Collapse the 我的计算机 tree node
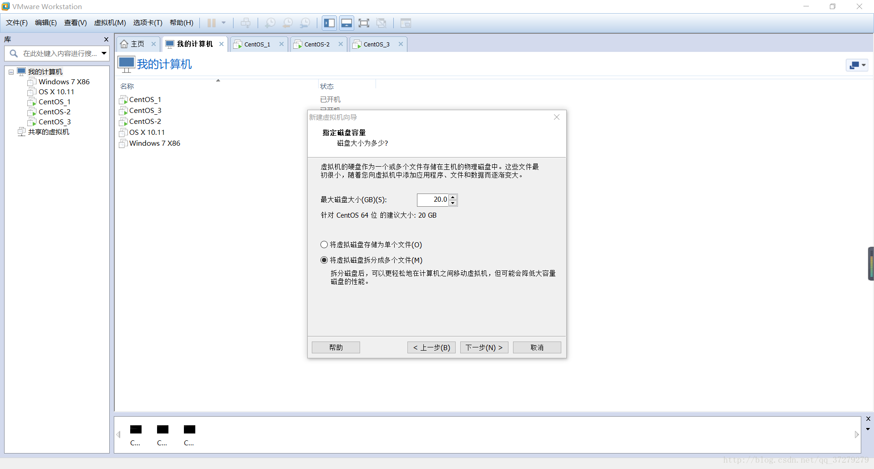874x469 pixels. click(11, 72)
